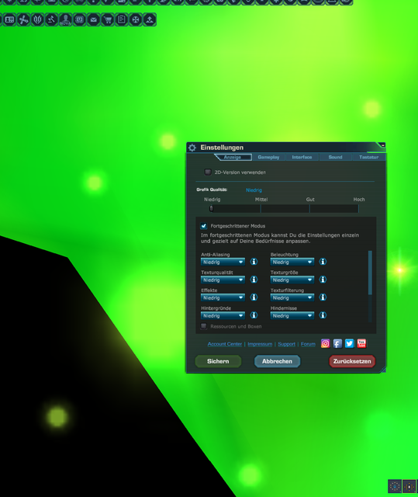Open the Support link
Viewport: 418px width, 497px height.
coord(287,344)
